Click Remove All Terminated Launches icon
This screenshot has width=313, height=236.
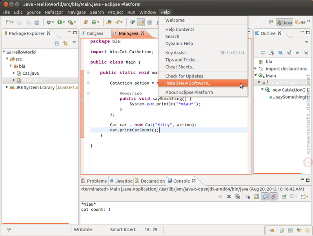click(238, 197)
